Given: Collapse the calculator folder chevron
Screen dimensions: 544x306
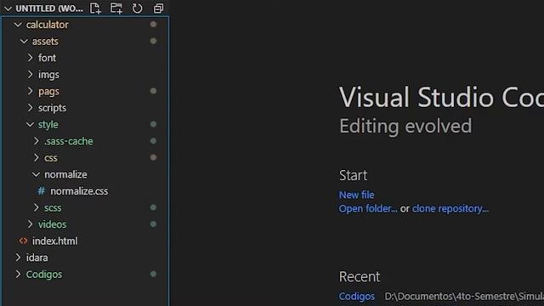Looking at the screenshot, I should pos(18,25).
